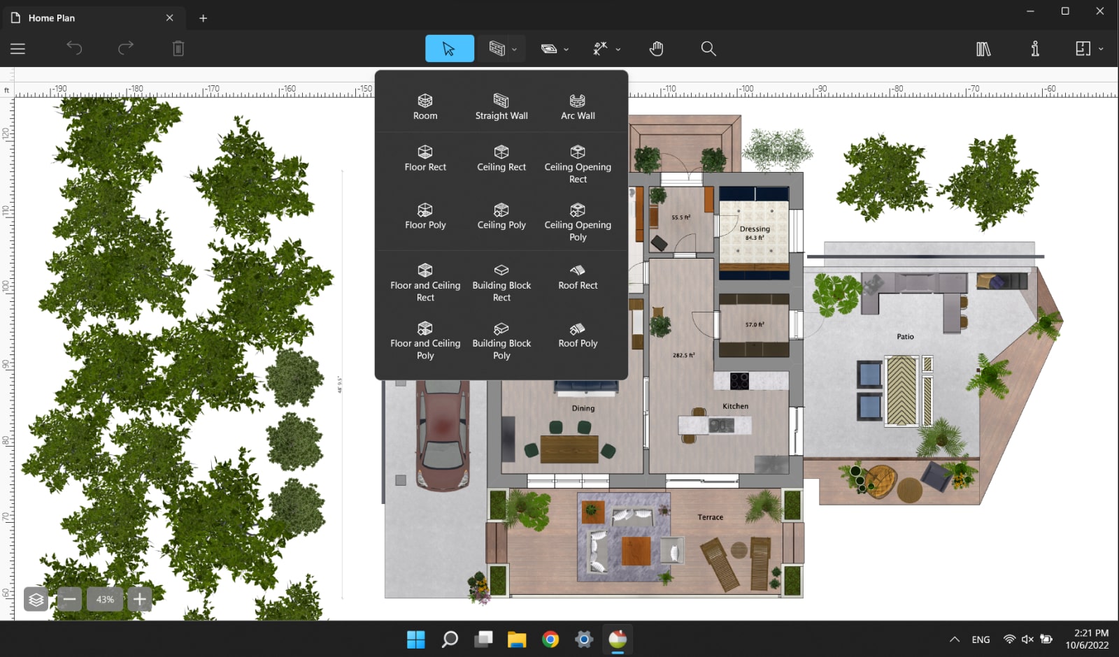The image size is (1119, 657).
Task: Click the Undo arrow button
Action: pyautogui.click(x=74, y=48)
